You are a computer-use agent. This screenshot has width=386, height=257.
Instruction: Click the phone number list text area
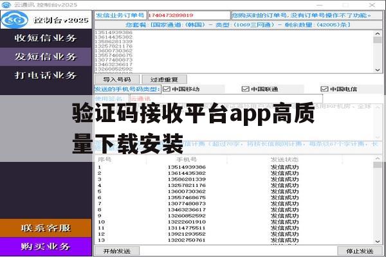coord(234,51)
